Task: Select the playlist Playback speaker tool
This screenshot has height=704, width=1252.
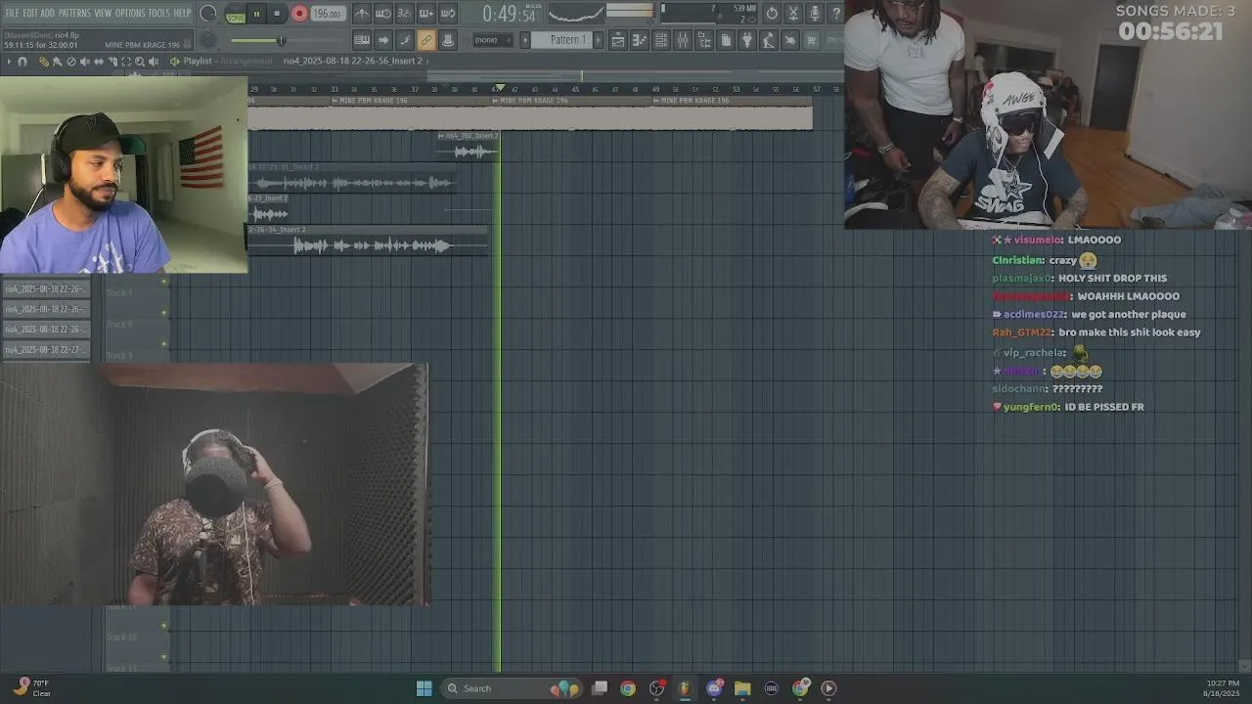Action: (154, 62)
